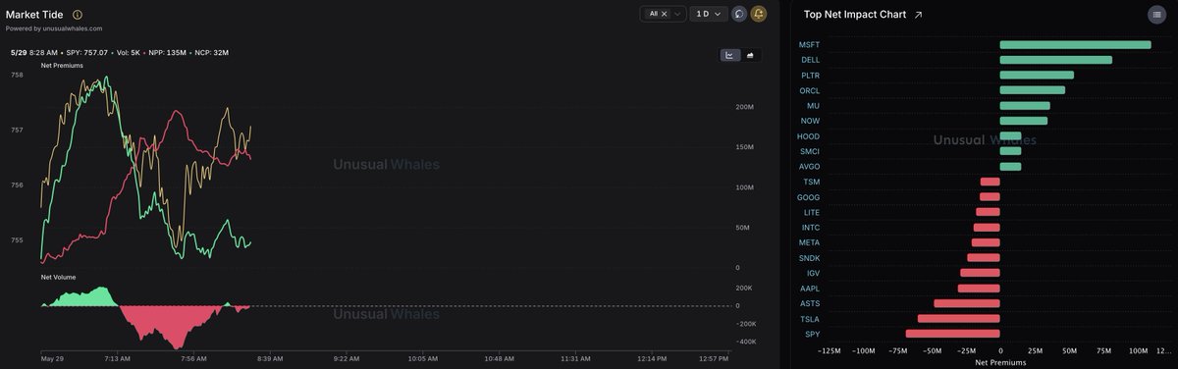The height and width of the screenshot is (369, 1178).
Task: Click the 7:56 AM time axis label
Action: pyautogui.click(x=194, y=359)
